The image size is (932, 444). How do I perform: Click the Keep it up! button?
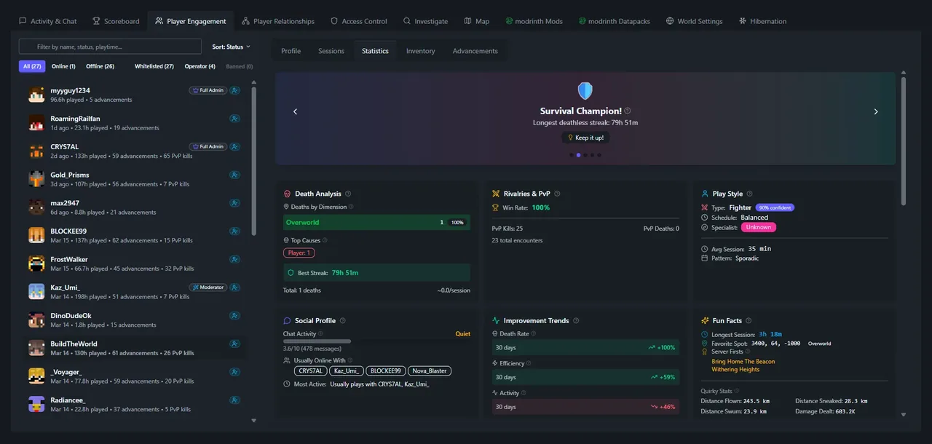(585, 137)
